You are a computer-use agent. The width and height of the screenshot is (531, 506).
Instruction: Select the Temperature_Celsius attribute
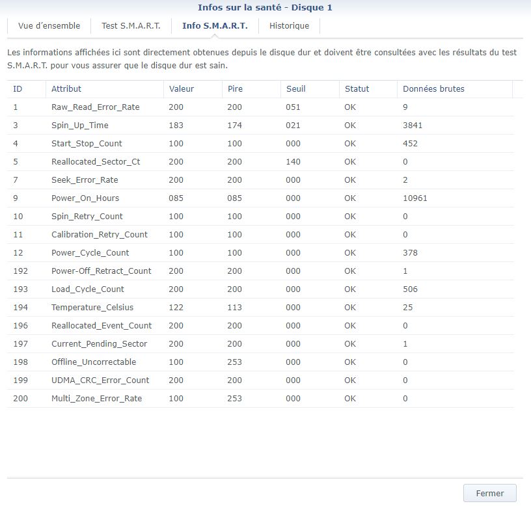[92, 308]
